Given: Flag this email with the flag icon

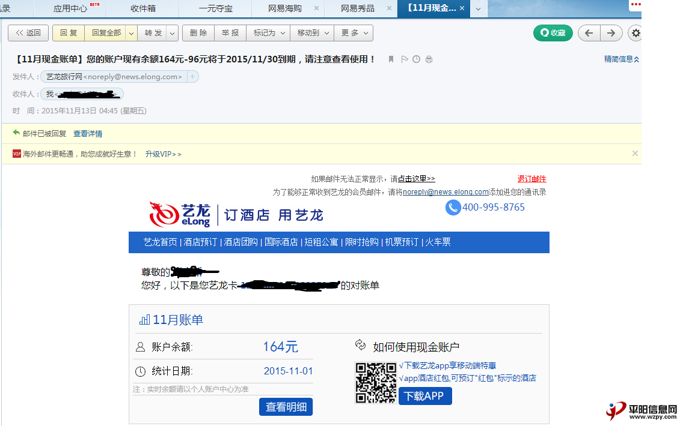Looking at the screenshot, I should (x=404, y=59).
